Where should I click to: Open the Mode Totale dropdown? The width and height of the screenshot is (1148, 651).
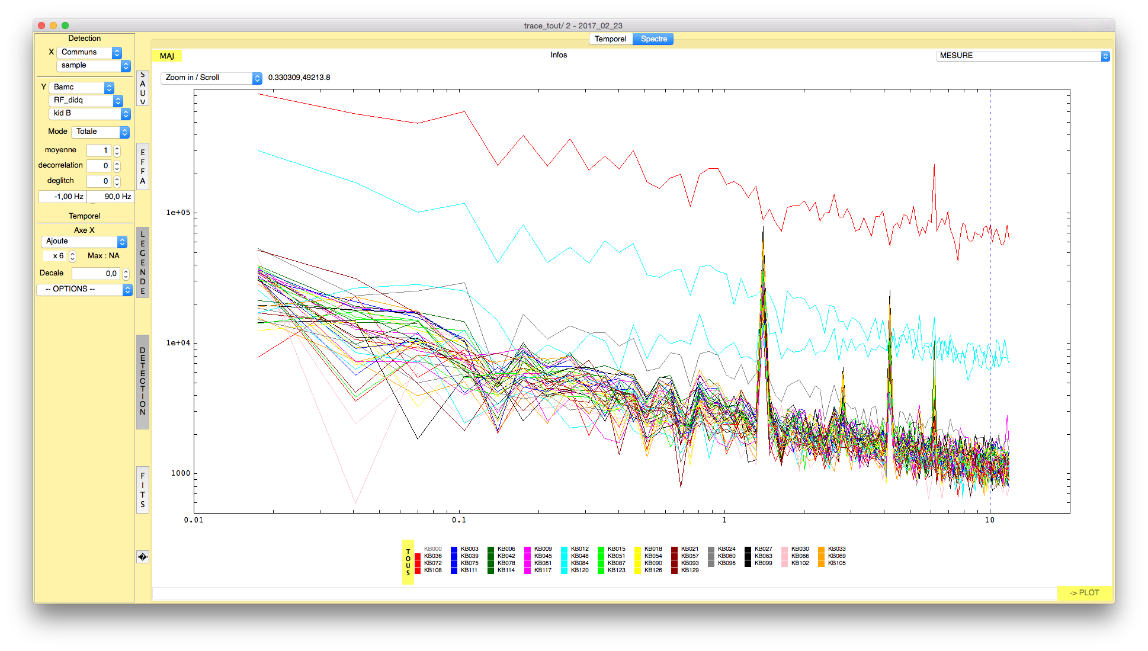(100, 132)
